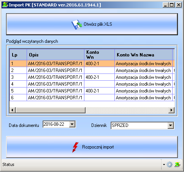Select the Lp column header
This screenshot has height=172, width=184.
point(18,55)
